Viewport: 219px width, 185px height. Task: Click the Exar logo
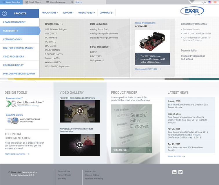point(192,12)
